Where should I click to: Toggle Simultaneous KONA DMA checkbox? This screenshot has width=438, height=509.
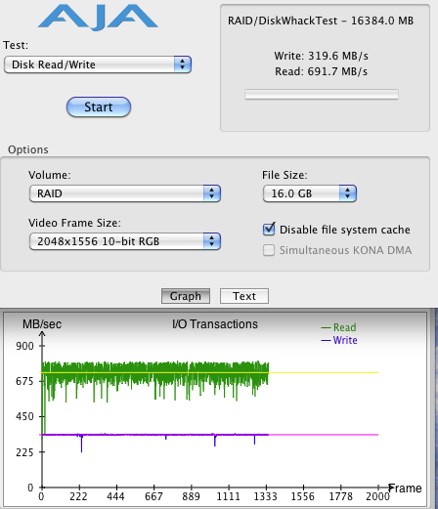click(269, 250)
